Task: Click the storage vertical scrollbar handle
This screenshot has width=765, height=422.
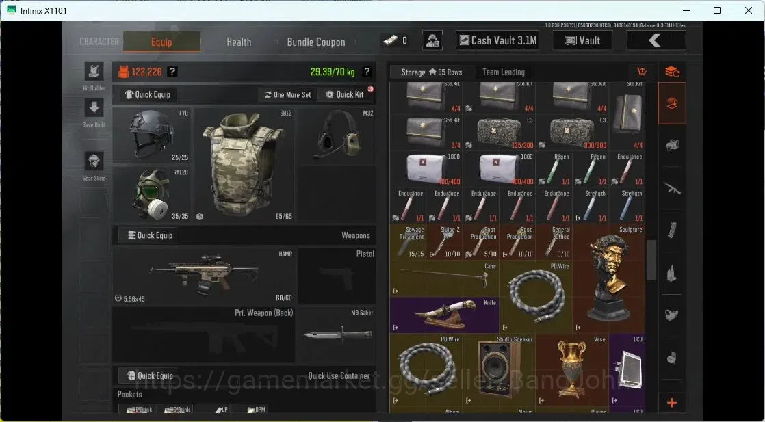Action: [651, 260]
